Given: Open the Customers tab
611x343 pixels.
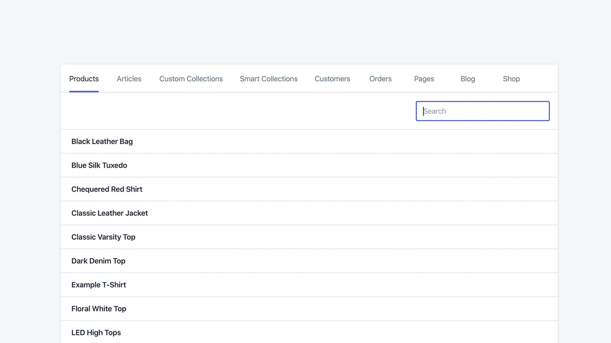Looking at the screenshot, I should coord(332,79).
